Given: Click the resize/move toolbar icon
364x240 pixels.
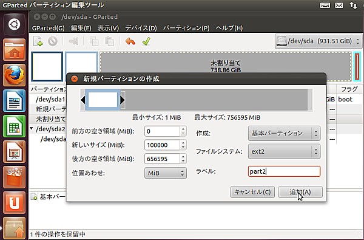Looking at the screenshot, I should [73, 41].
